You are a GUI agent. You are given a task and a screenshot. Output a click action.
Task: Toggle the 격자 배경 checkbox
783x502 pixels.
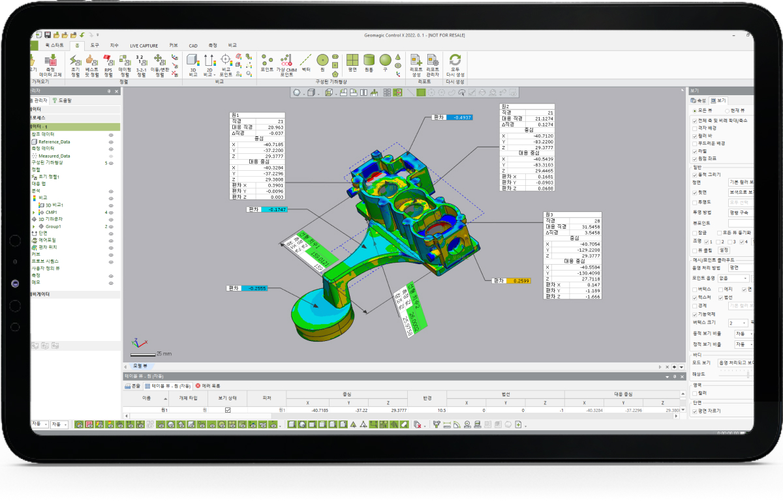(694, 128)
